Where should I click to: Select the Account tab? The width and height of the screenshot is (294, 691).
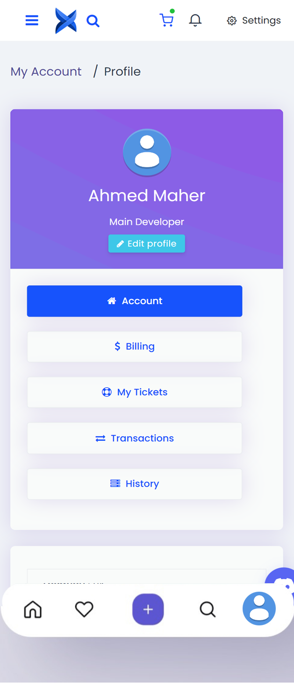tap(135, 301)
